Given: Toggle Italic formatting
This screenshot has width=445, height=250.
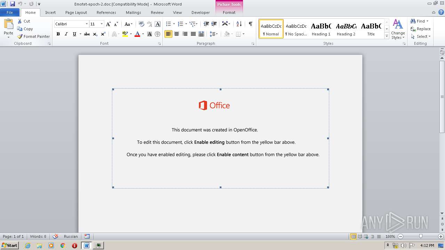Looking at the screenshot, I should tap(66, 34).
